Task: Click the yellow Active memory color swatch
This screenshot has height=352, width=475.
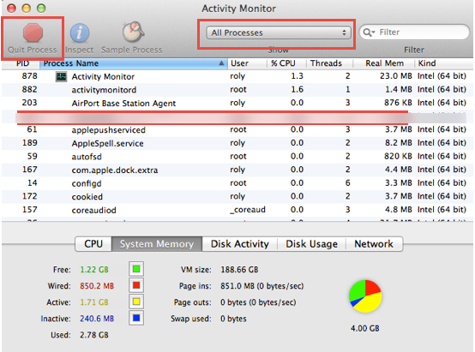Action: coord(136,301)
